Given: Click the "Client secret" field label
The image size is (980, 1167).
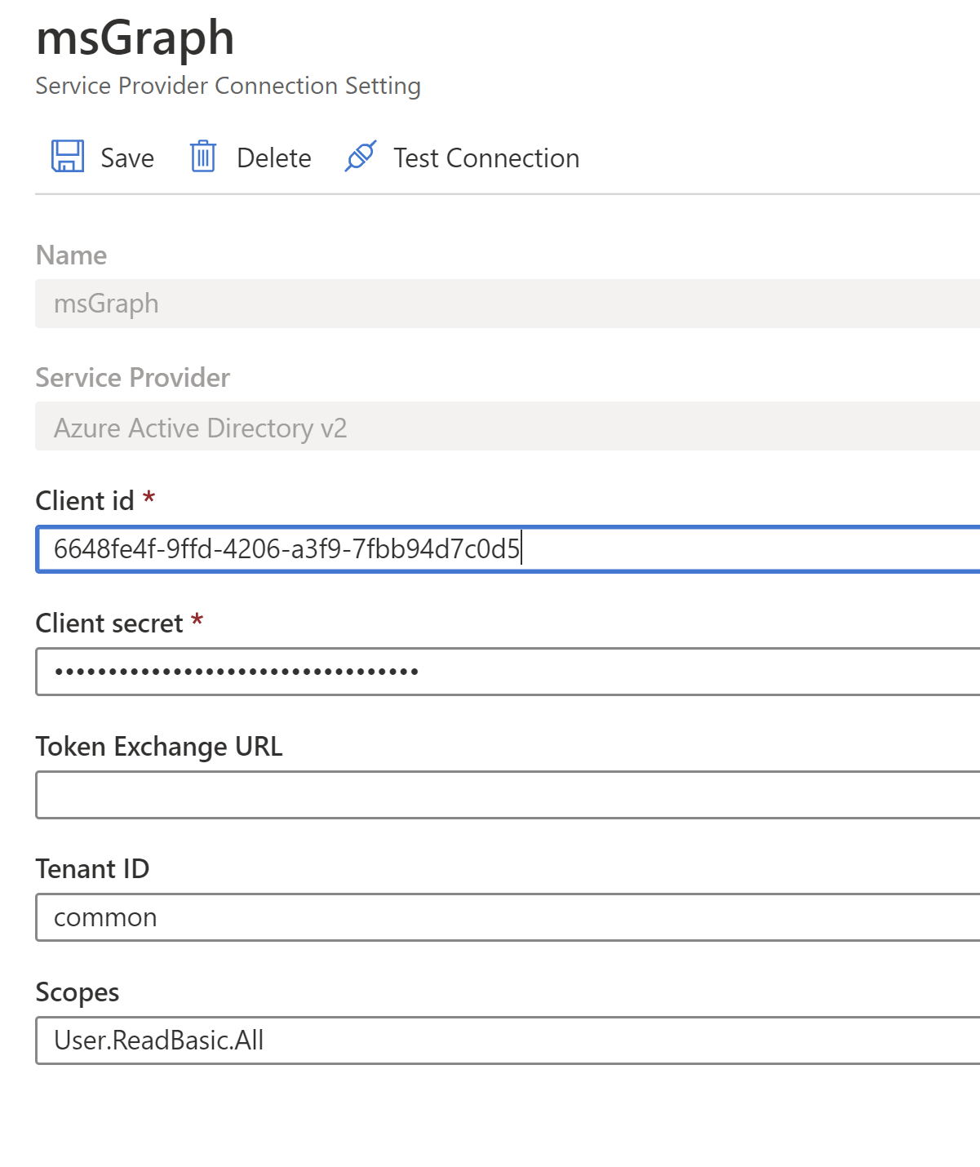Looking at the screenshot, I should point(109,623).
